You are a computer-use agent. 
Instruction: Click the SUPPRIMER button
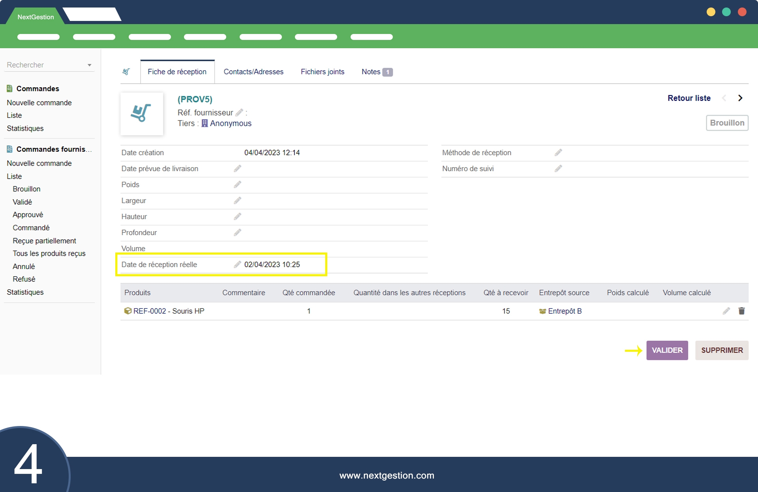pos(721,351)
